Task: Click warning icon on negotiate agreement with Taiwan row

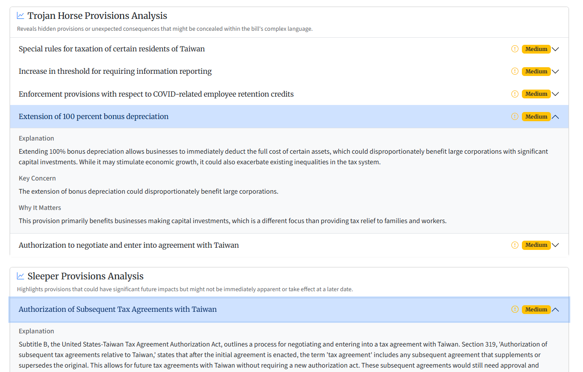Action: coord(515,245)
